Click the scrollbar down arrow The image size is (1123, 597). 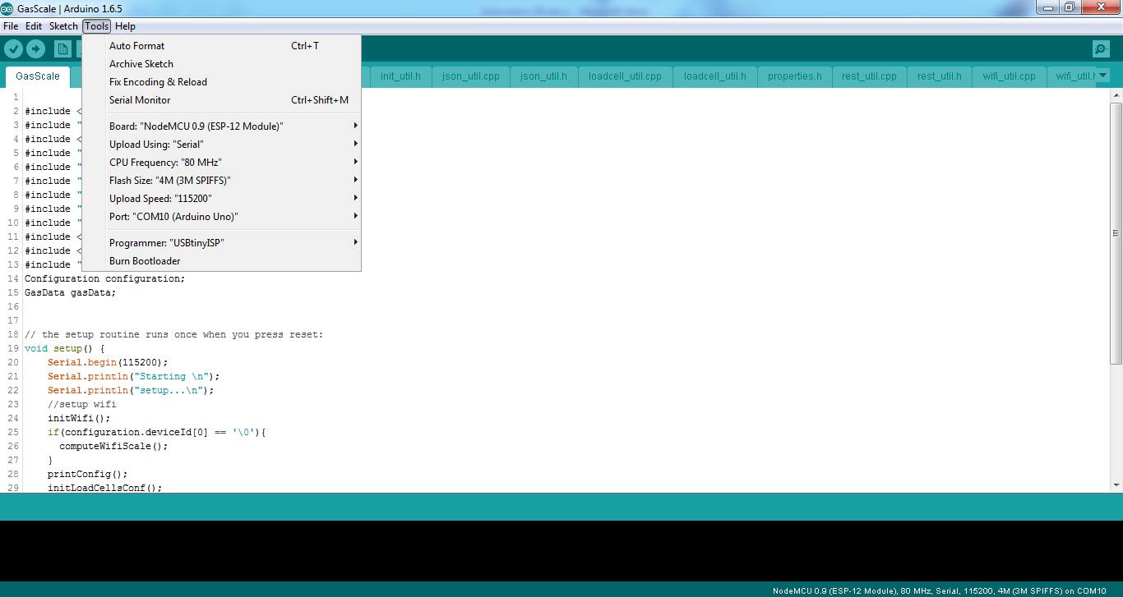1116,485
